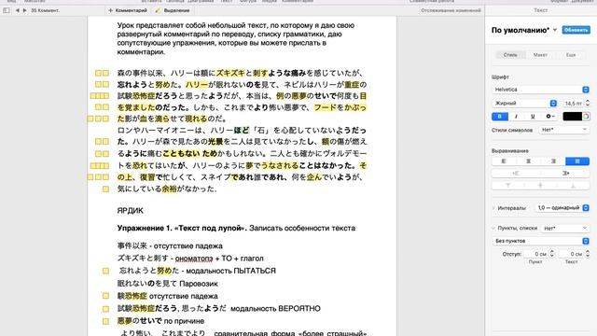
Task: Align text center
Action: click(x=528, y=161)
